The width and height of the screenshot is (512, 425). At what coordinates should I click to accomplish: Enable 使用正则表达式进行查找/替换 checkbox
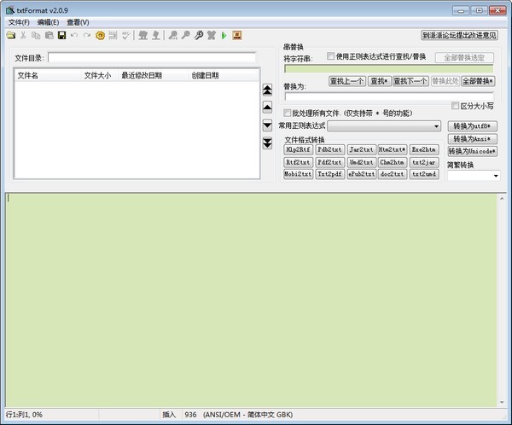click(331, 56)
